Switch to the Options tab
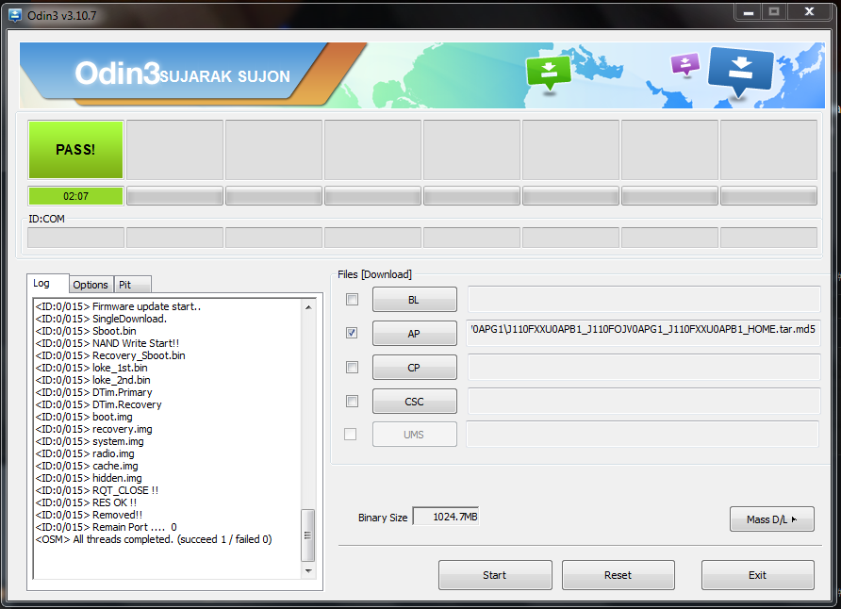The width and height of the screenshot is (841, 609). [91, 285]
